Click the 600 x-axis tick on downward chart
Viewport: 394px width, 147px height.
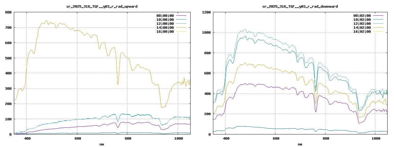tap(276, 139)
